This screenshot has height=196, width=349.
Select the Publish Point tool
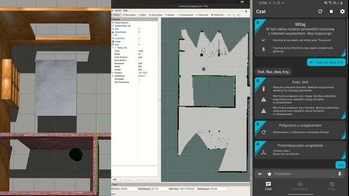(x=218, y=15)
